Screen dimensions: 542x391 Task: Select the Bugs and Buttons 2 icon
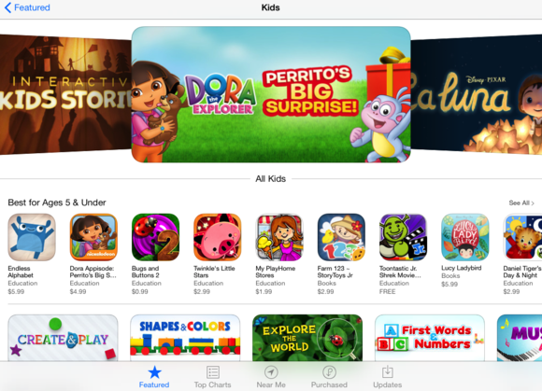[155, 237]
